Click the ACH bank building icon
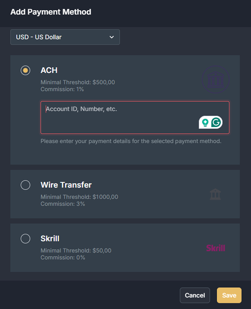 pos(215,79)
